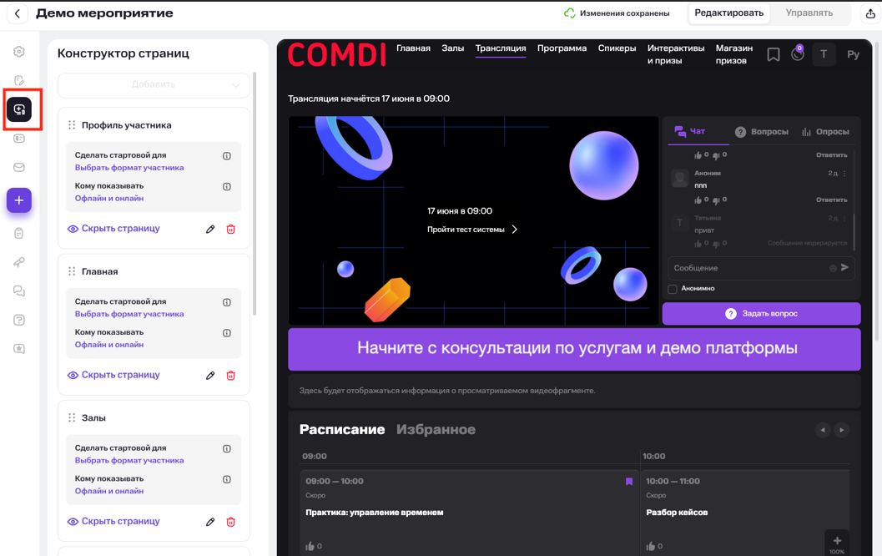
Task: Click the info icon beside Кому показывать in Залы
Action: point(227,479)
